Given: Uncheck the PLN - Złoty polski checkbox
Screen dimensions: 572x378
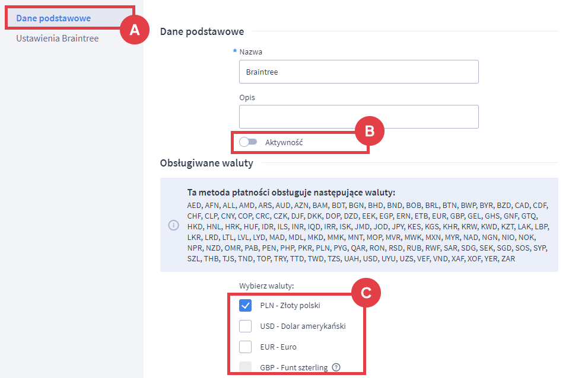Looking at the screenshot, I should pyautogui.click(x=245, y=305).
